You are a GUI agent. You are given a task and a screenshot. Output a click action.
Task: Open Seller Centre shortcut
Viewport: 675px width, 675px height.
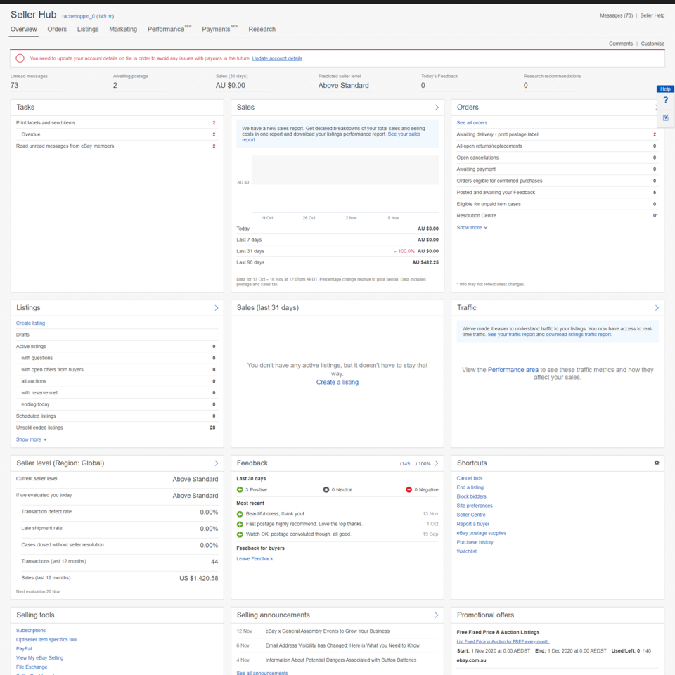[x=471, y=515]
